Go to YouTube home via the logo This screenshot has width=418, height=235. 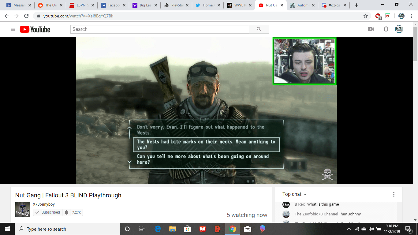pyautogui.click(x=35, y=29)
